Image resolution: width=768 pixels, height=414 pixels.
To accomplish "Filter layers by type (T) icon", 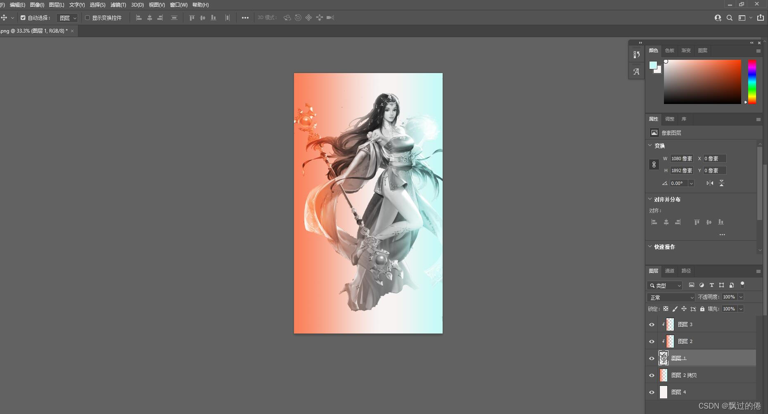I will [711, 285].
